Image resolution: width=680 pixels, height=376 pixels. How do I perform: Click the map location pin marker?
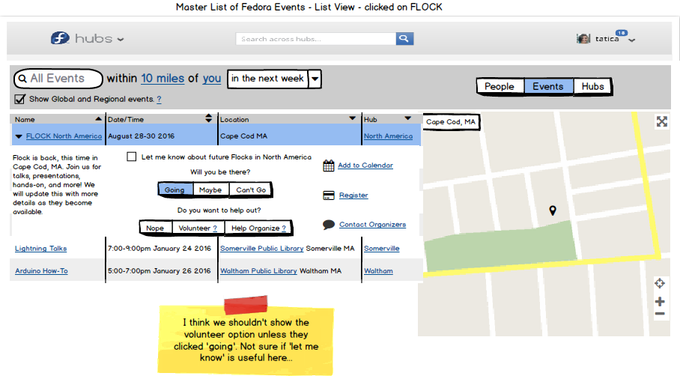point(553,210)
